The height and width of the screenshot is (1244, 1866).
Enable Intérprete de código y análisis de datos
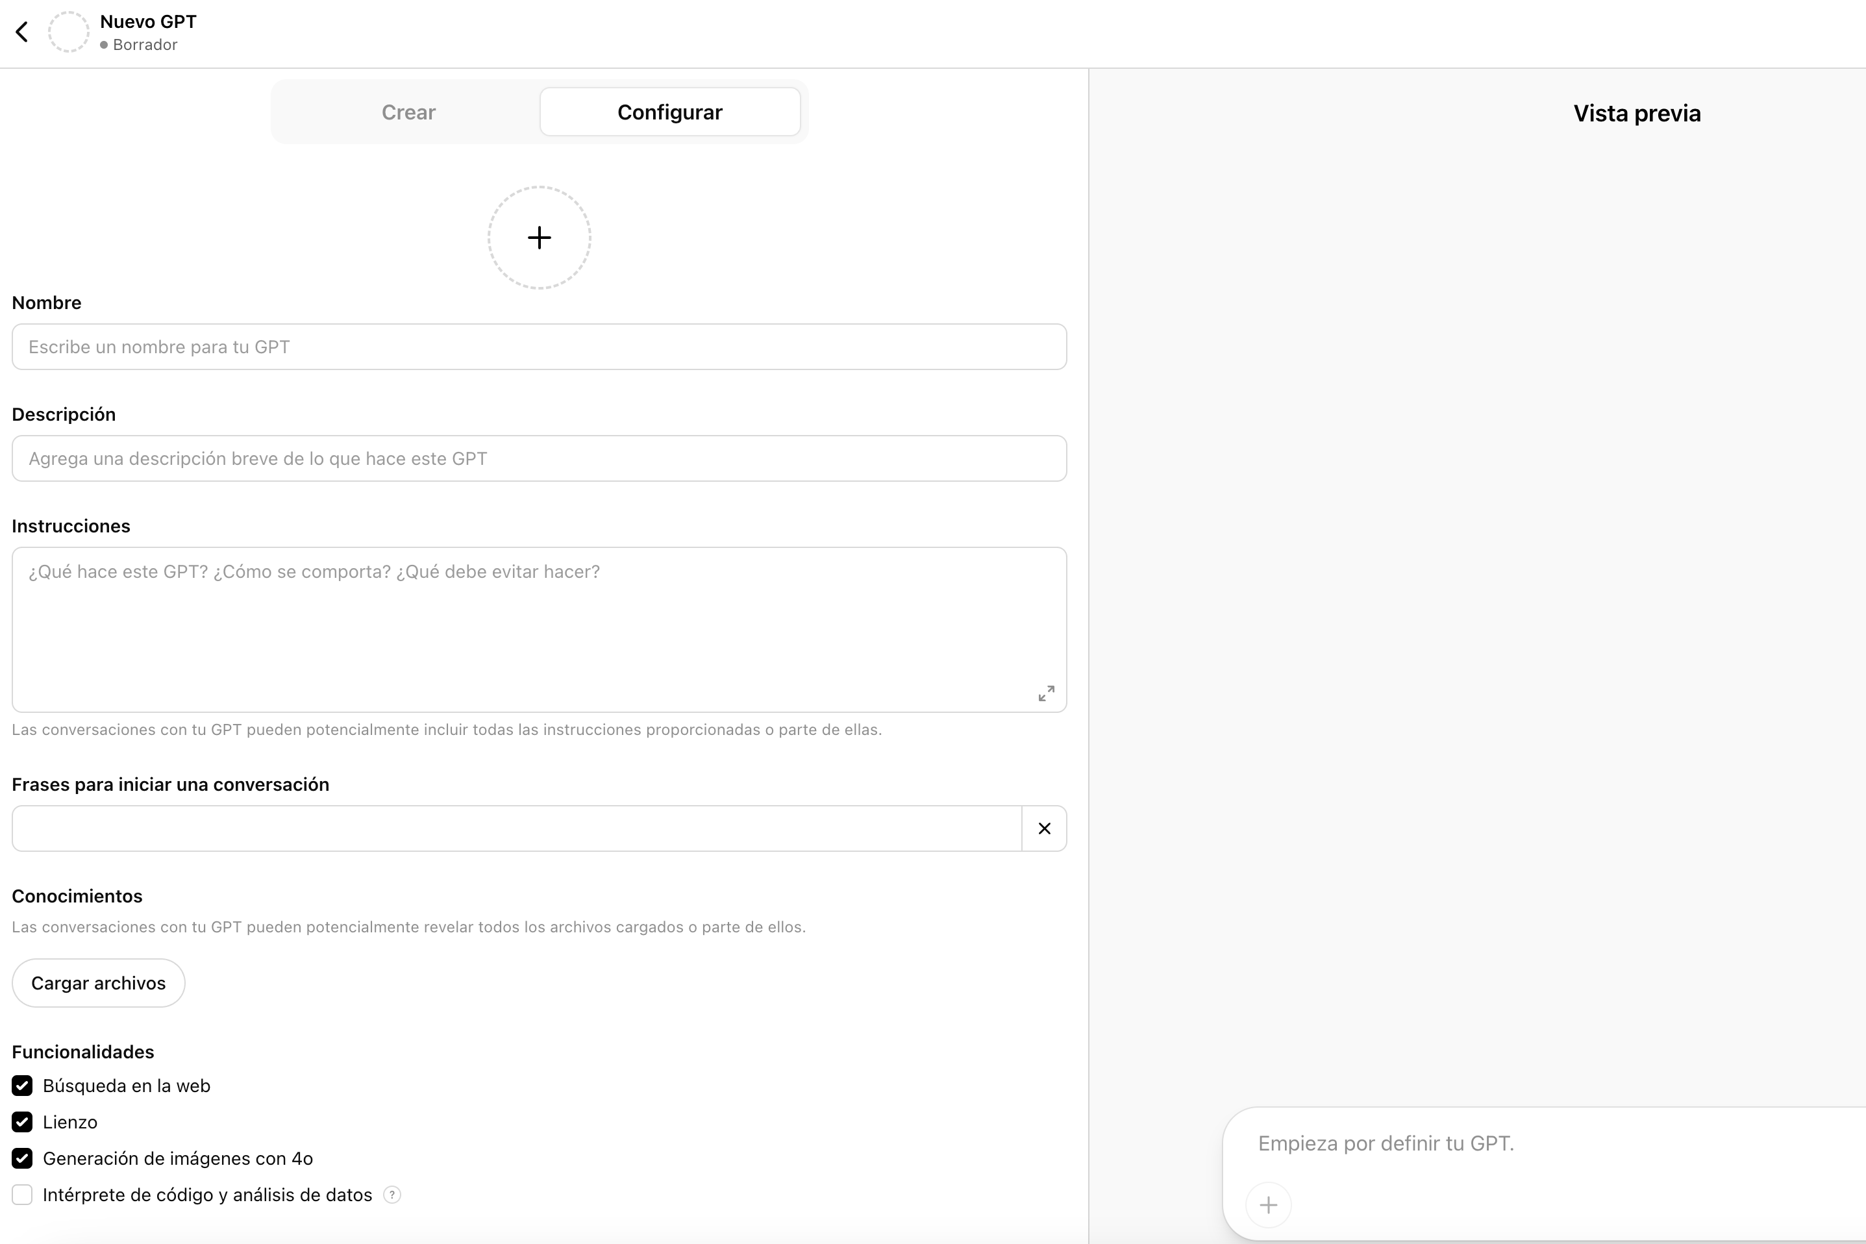pyautogui.click(x=22, y=1195)
